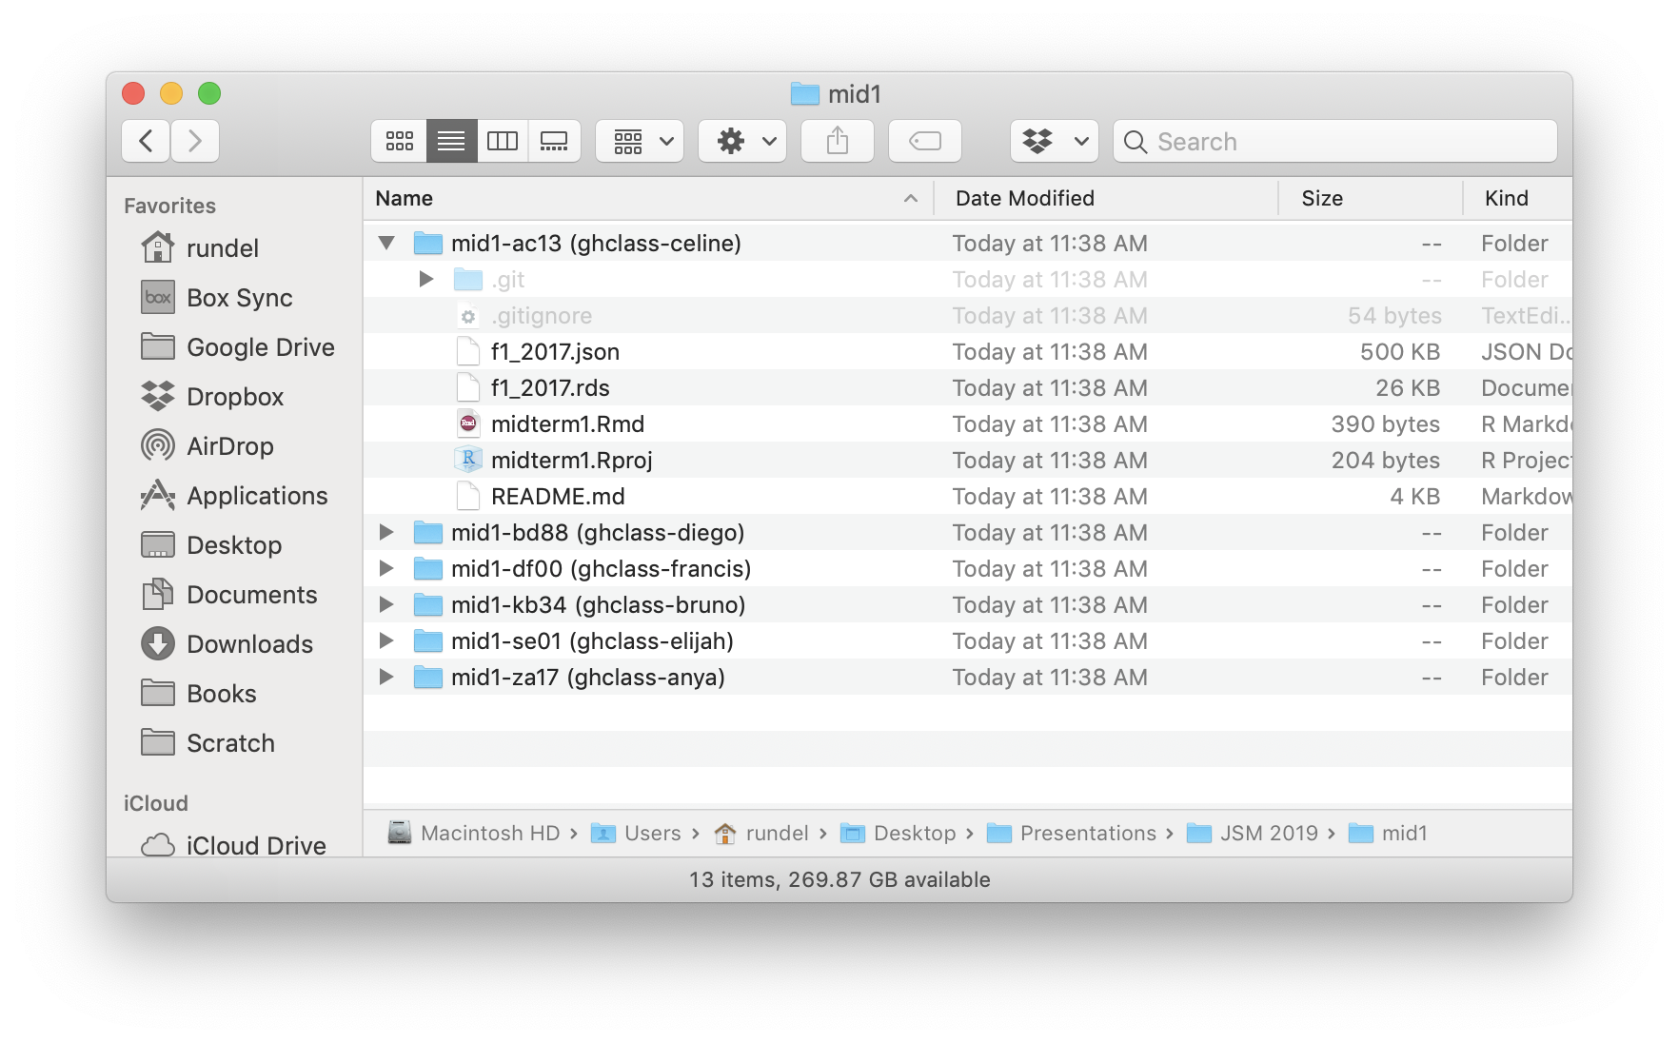Select the midterm1.Rmd file icon
1679x1043 pixels.
click(x=468, y=423)
